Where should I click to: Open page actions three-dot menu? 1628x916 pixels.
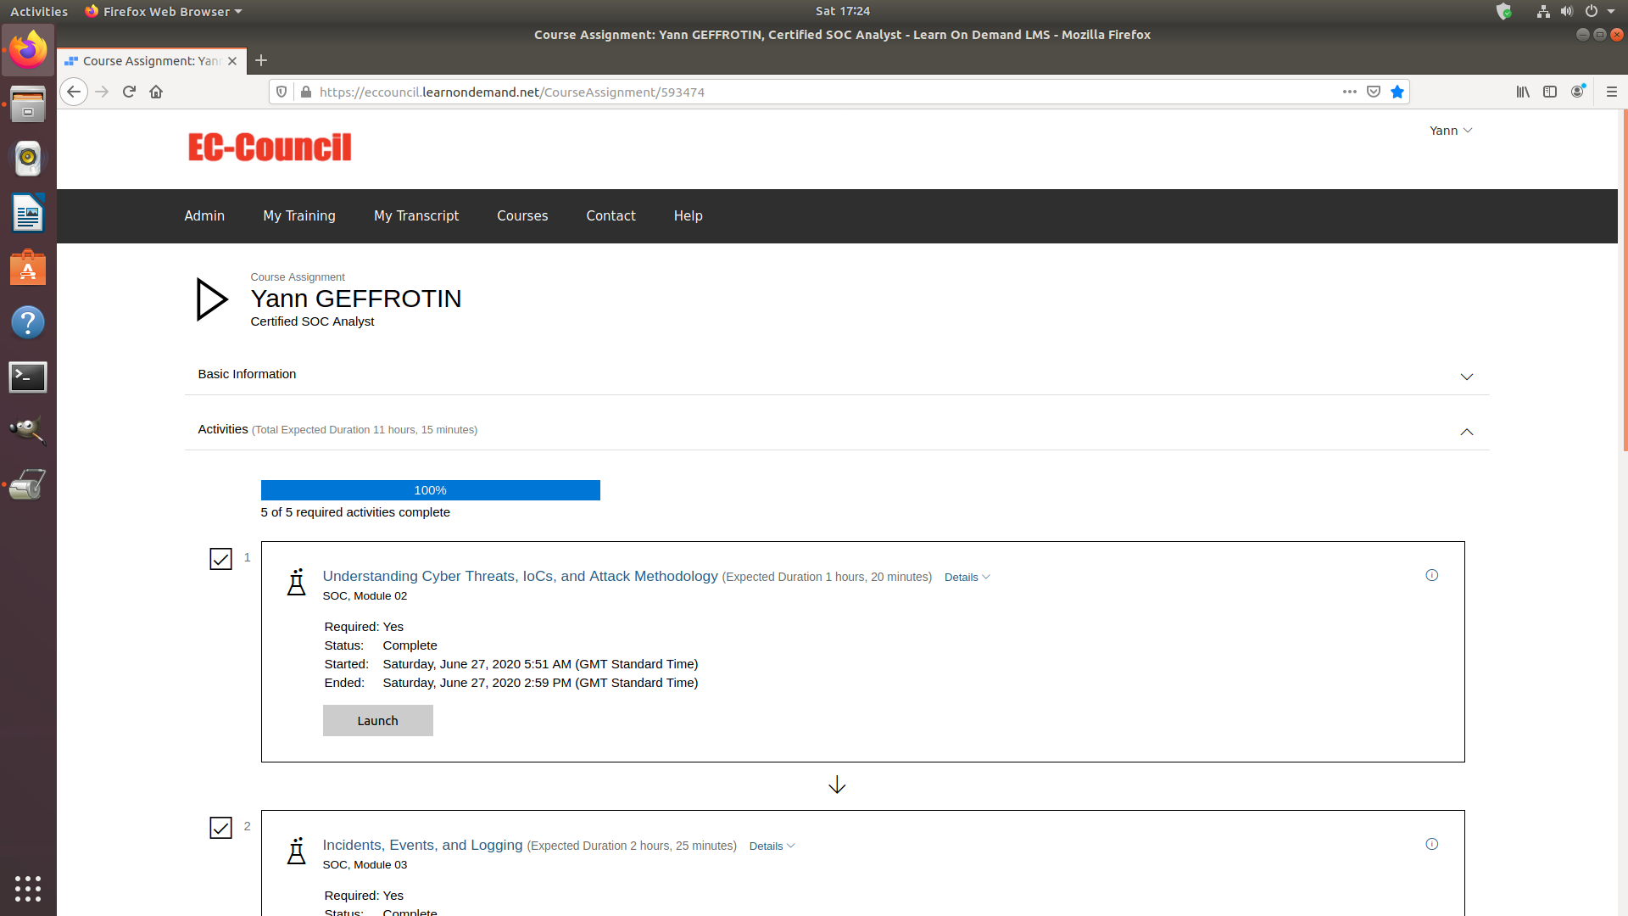[1350, 92]
